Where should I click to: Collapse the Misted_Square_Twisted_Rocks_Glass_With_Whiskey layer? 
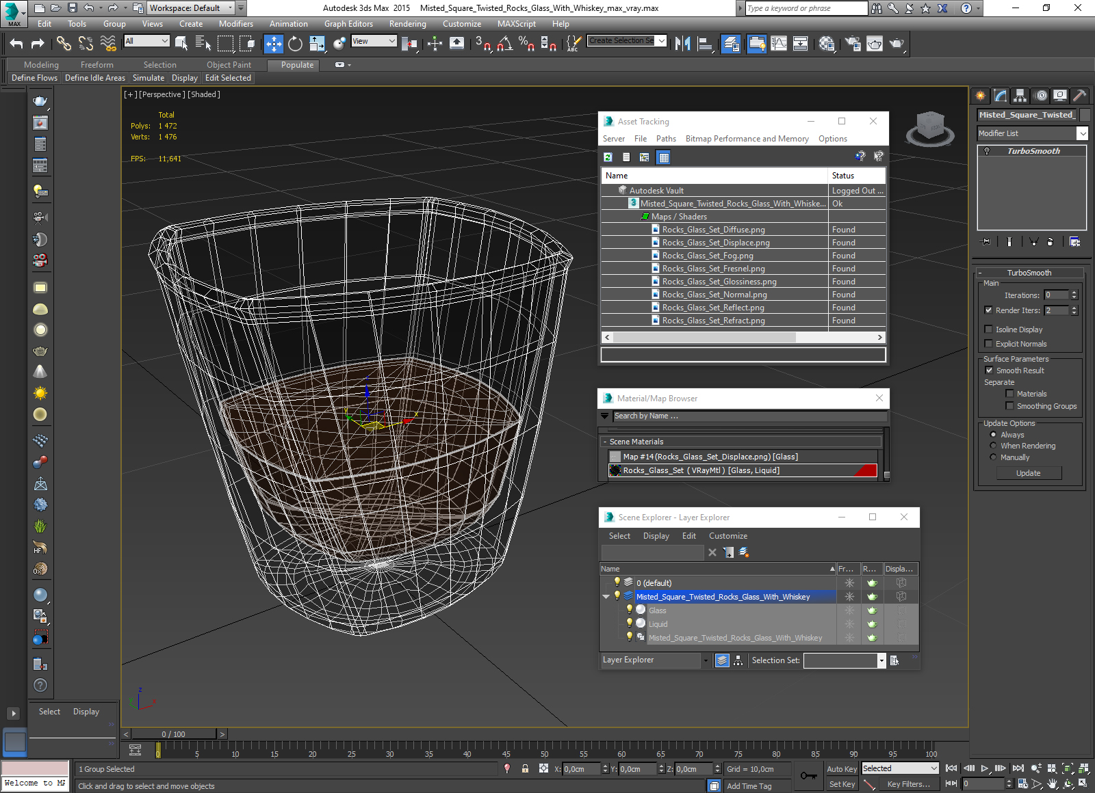606,597
